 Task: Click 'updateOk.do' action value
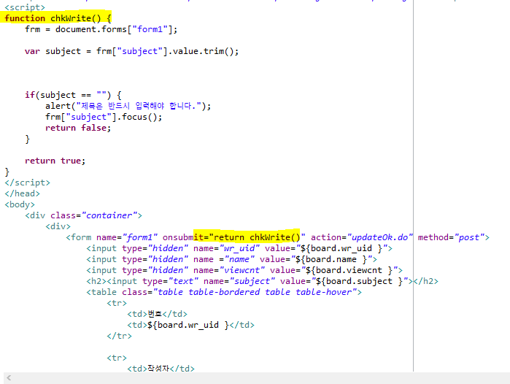pos(380,237)
